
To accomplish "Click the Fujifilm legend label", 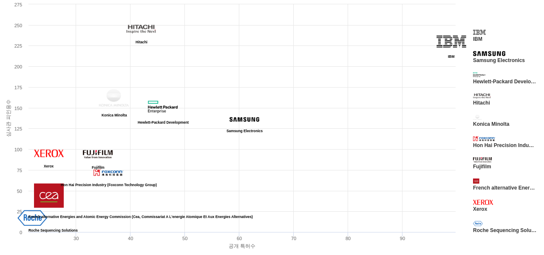I will click(482, 167).
